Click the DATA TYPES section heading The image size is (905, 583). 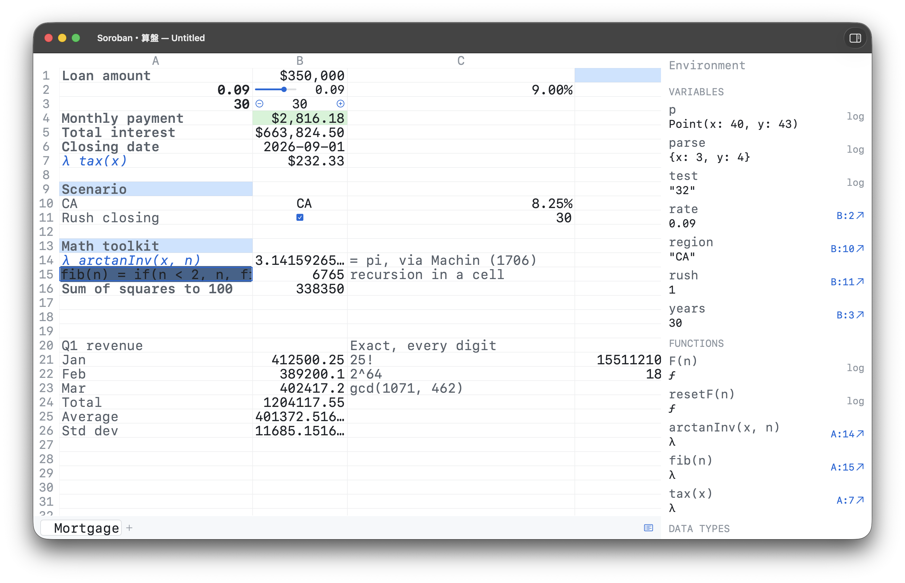point(699,529)
